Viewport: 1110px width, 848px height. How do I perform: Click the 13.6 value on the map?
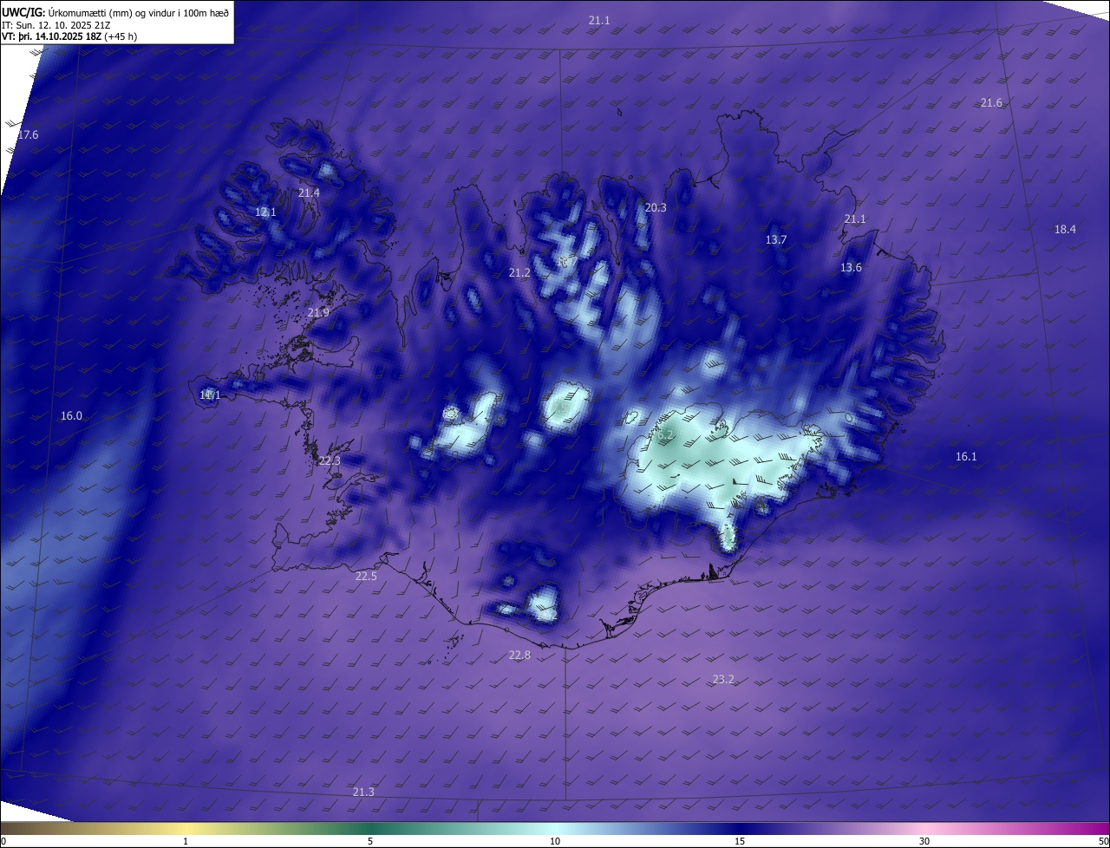(851, 268)
